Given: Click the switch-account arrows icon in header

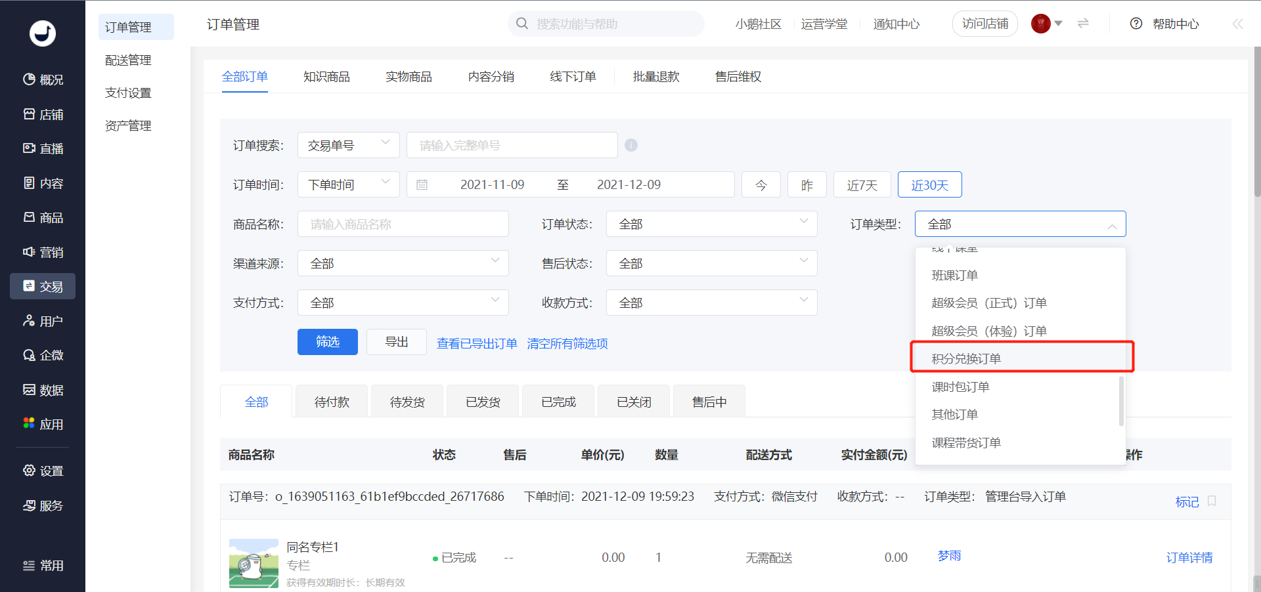Looking at the screenshot, I should pyautogui.click(x=1083, y=24).
